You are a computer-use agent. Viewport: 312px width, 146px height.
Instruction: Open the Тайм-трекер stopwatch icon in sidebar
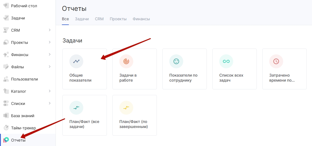tap(6, 128)
